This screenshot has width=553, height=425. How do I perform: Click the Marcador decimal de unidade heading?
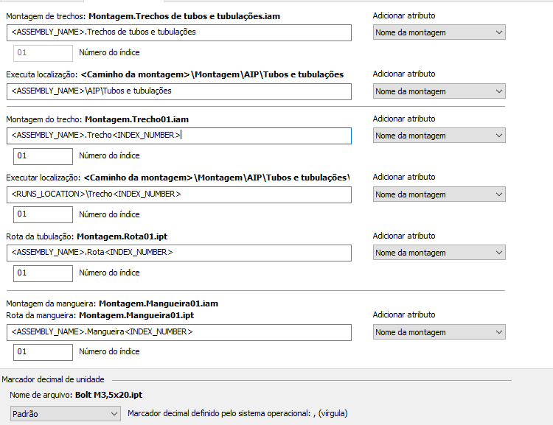pyautogui.click(x=53, y=379)
